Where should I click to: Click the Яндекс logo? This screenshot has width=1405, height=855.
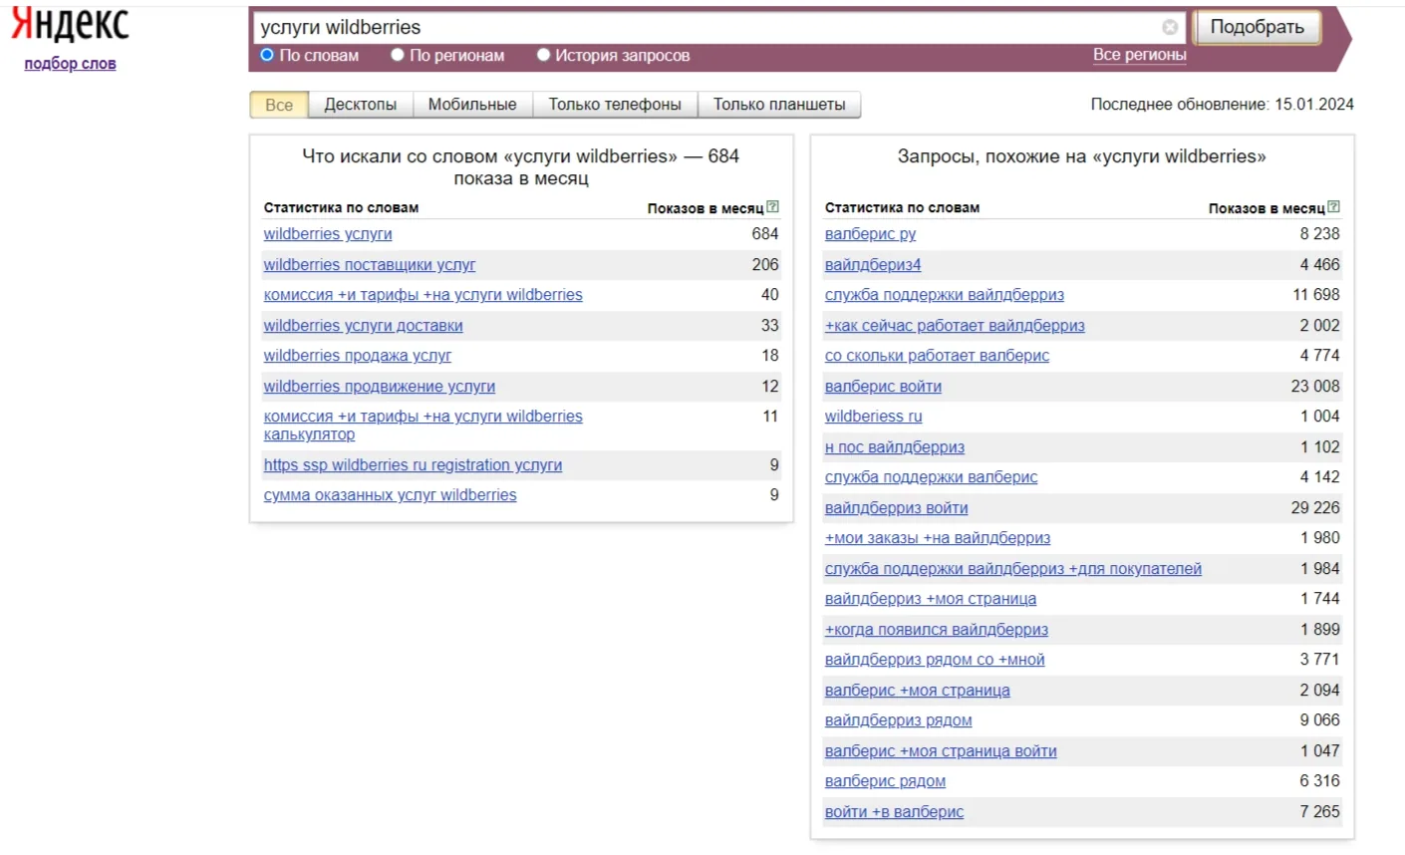click(x=70, y=25)
